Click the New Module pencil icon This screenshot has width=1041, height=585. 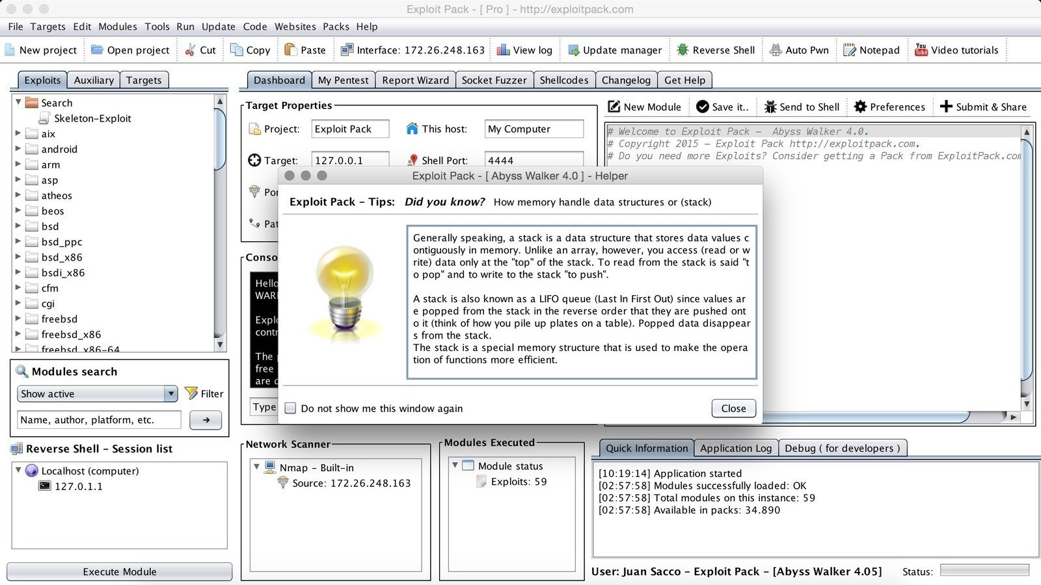pos(614,107)
